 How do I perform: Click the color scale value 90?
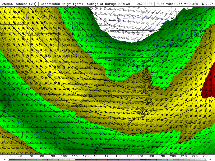point(53,156)
